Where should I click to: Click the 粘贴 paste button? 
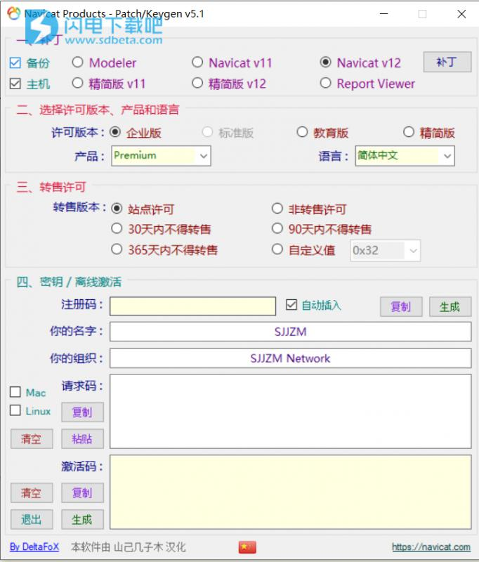82,438
